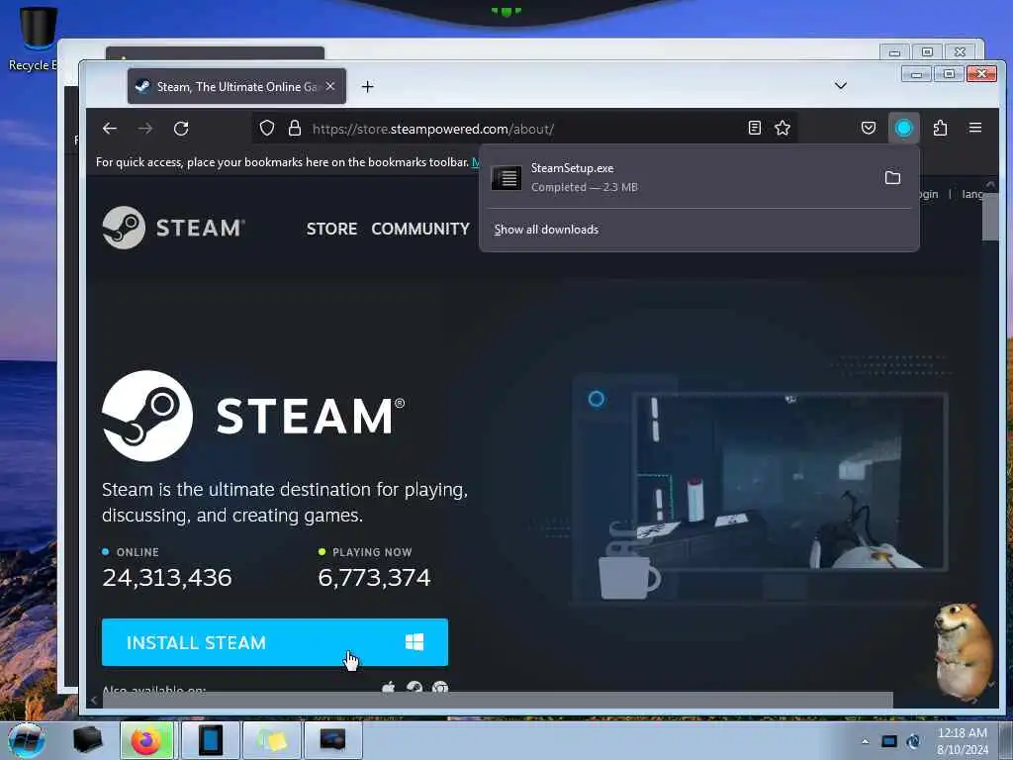Click the monitor tray icon

click(x=889, y=741)
